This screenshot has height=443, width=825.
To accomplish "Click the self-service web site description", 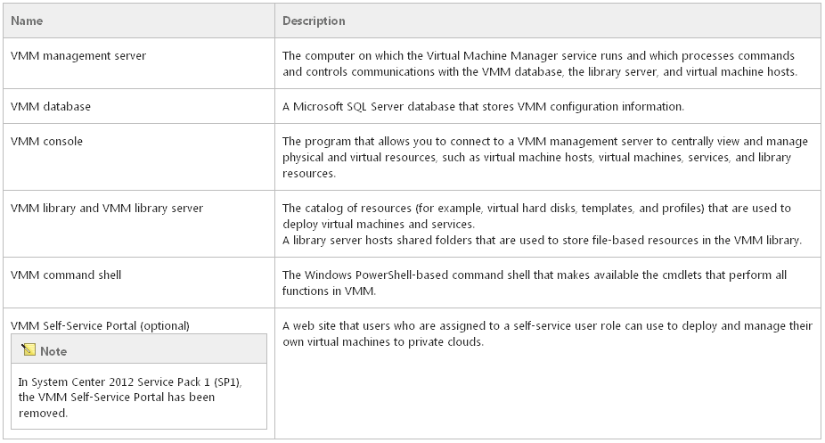I will tap(547, 333).
